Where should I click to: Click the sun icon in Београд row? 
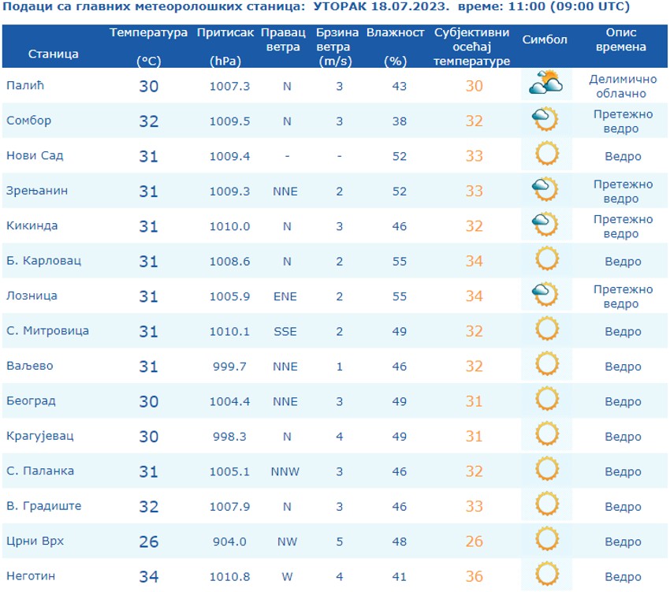pyautogui.click(x=547, y=398)
